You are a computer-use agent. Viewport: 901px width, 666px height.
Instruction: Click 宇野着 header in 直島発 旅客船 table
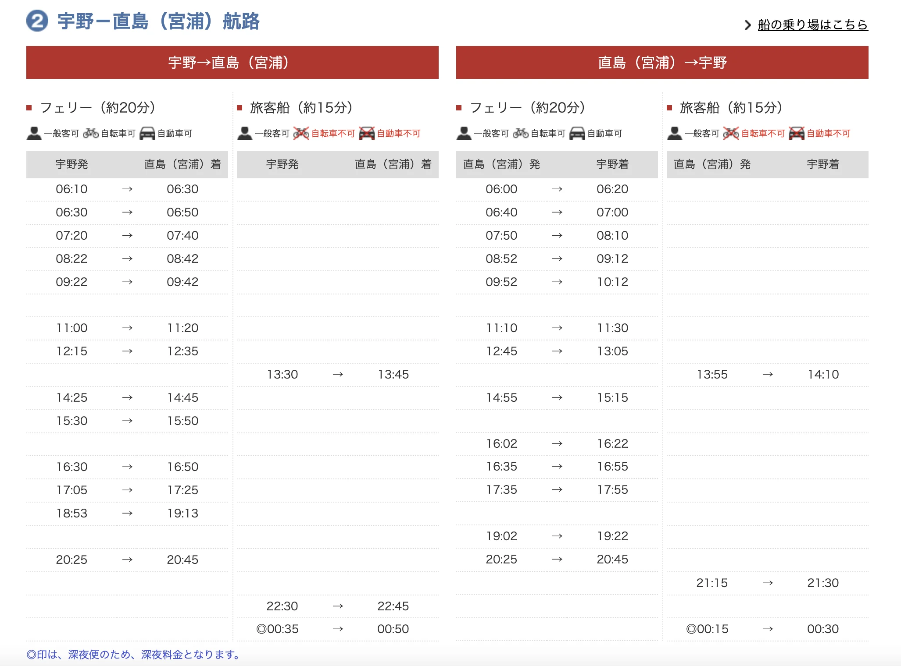[x=823, y=164]
